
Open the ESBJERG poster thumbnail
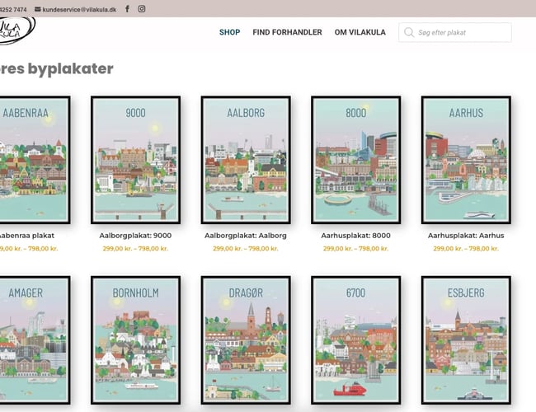pyautogui.click(x=466, y=340)
